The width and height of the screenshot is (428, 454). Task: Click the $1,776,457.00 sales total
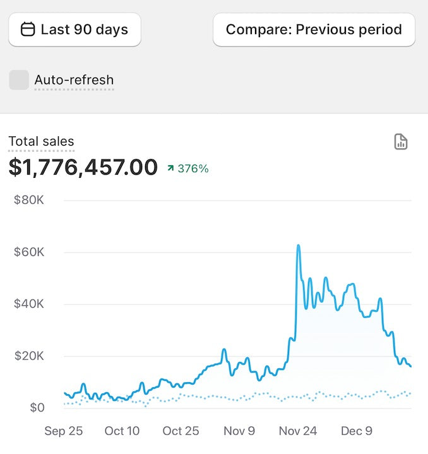(x=83, y=167)
